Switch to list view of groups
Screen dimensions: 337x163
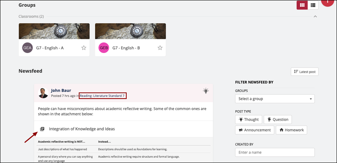pyautogui.click(x=313, y=5)
